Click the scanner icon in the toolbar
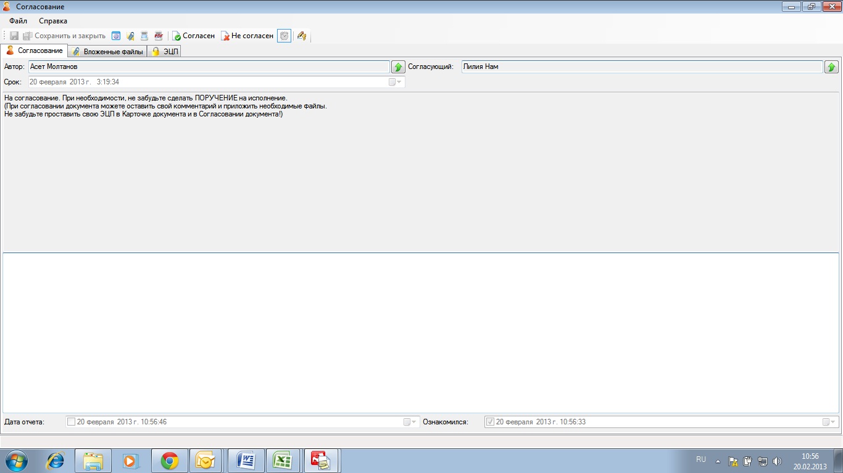 pyautogui.click(x=144, y=36)
